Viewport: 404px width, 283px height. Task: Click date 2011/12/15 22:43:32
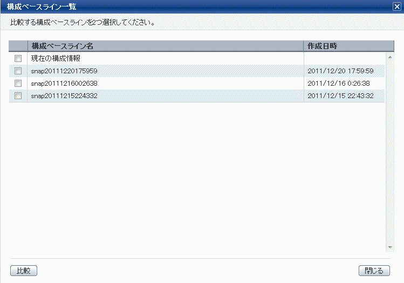pyautogui.click(x=340, y=96)
